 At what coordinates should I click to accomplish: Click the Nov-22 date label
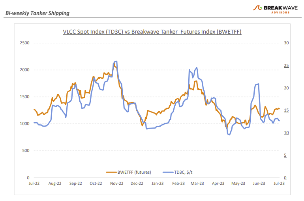click(x=117, y=184)
